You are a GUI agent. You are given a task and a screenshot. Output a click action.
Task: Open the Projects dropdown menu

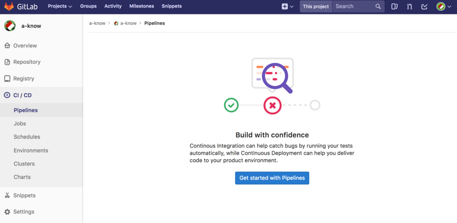60,6
